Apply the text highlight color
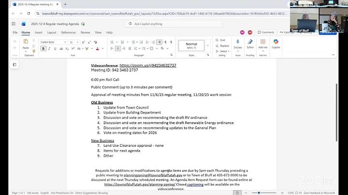This screenshot has height=195, width=348. [87, 49]
